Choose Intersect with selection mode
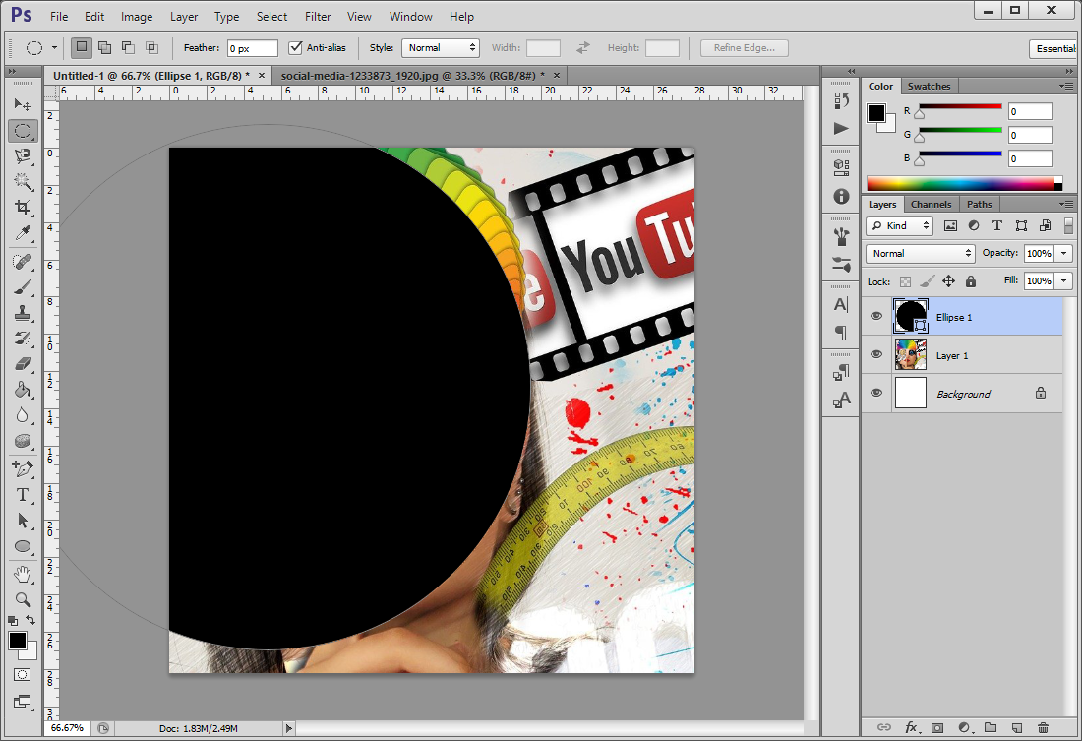 151,47
